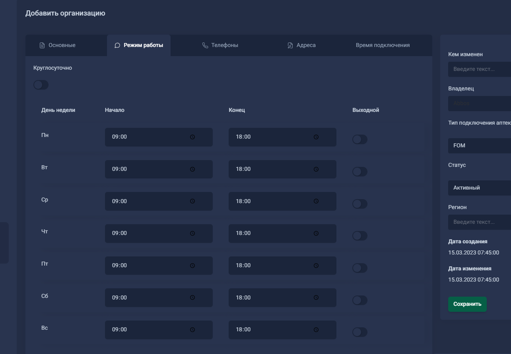
Task: Open the Время подключения tab
Action: [383, 45]
